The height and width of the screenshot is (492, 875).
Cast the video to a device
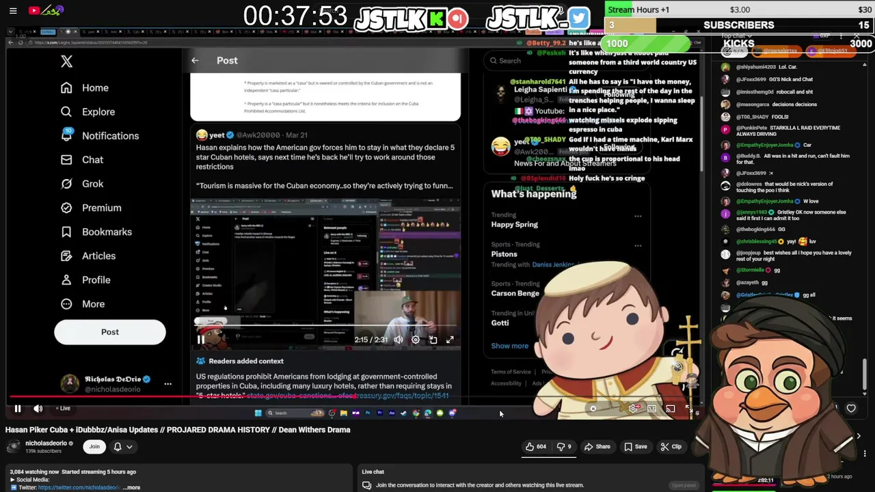(x=671, y=409)
